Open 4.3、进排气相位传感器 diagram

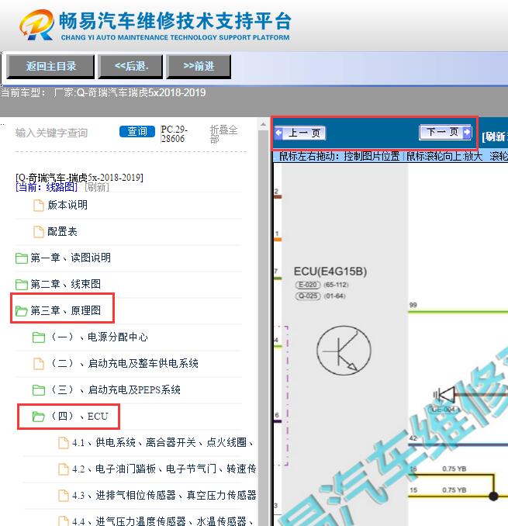pos(164,495)
